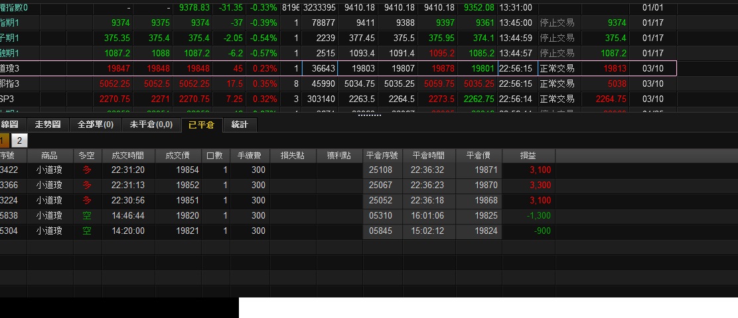Click the 1095.2 high price cell
The image size is (738, 318).
click(x=441, y=53)
